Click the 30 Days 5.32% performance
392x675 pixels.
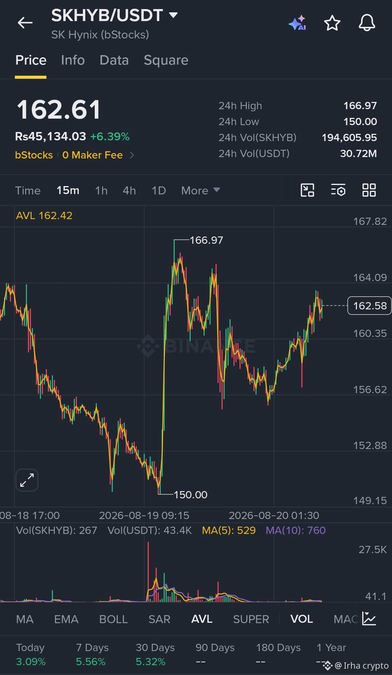click(x=155, y=654)
